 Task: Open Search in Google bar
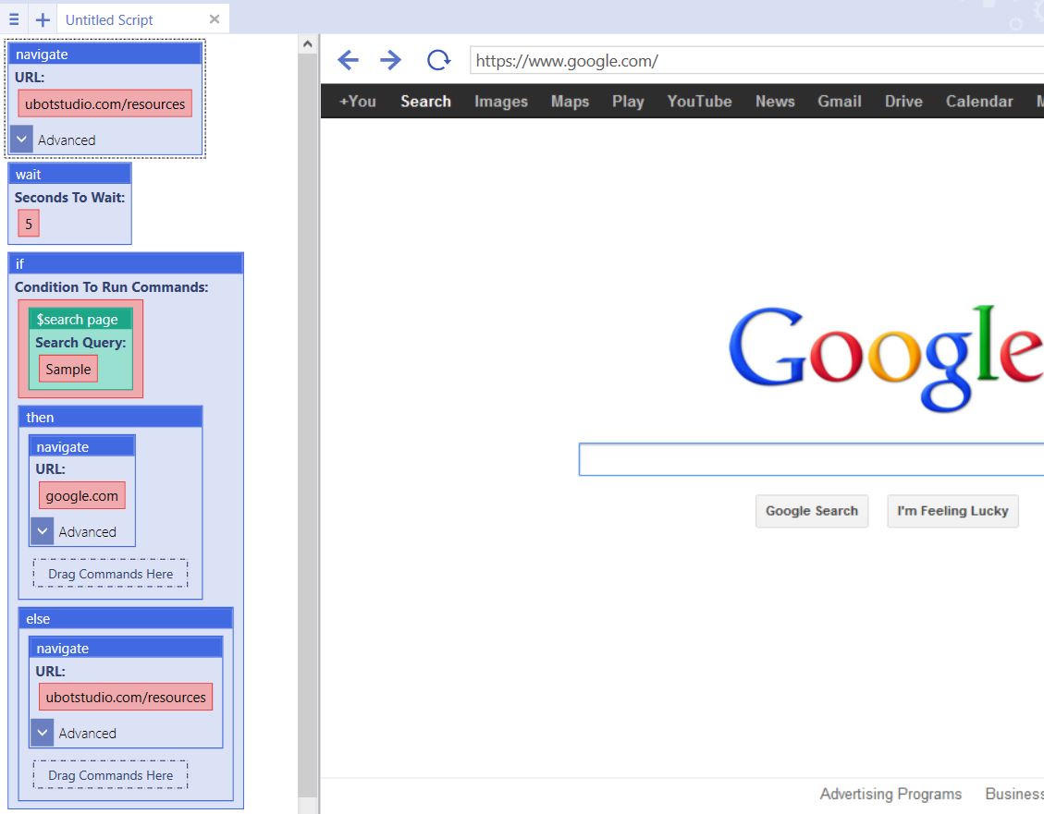coord(425,101)
